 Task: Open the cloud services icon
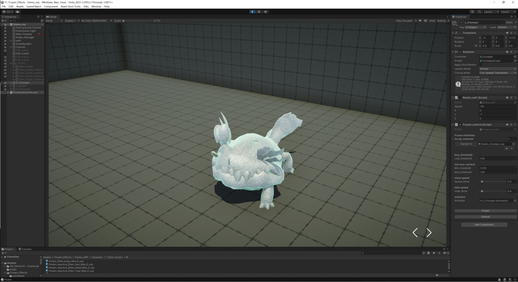point(18,12)
